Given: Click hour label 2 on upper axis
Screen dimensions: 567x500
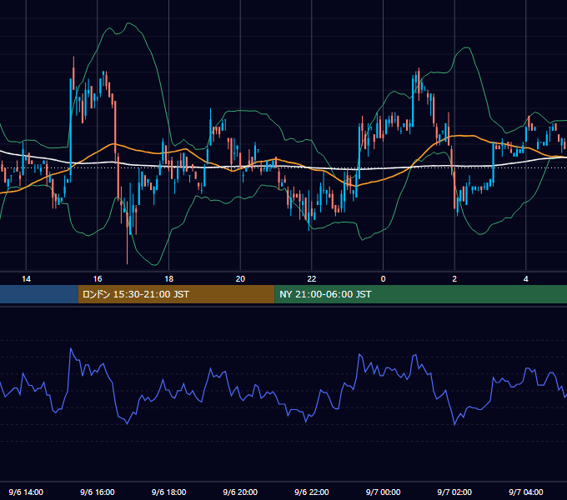Looking at the screenshot, I should (x=454, y=279).
